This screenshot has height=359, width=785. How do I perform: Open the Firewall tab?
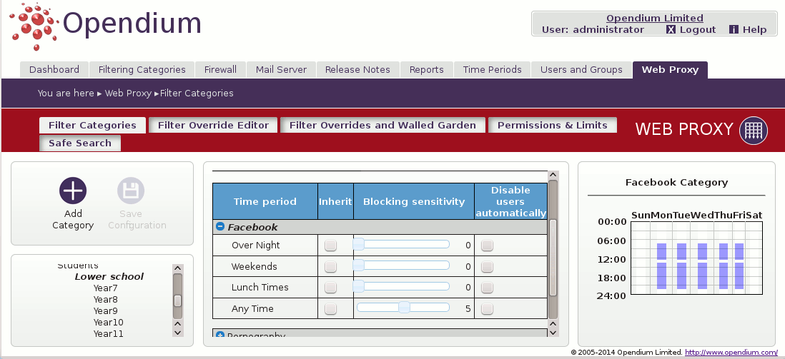click(220, 69)
